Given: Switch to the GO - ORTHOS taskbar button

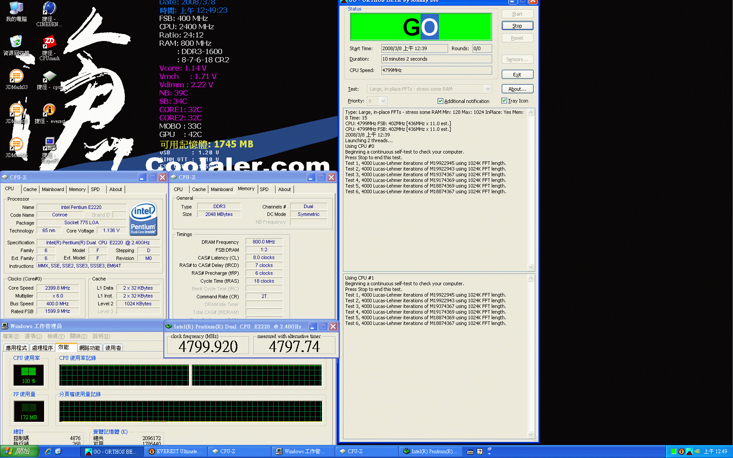Looking at the screenshot, I should (113, 451).
